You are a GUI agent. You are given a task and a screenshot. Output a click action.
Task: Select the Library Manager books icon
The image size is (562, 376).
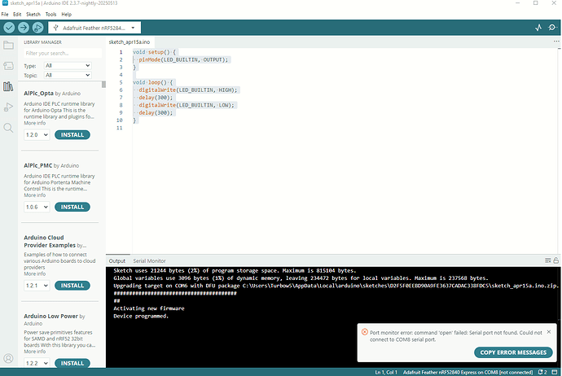tap(9, 86)
